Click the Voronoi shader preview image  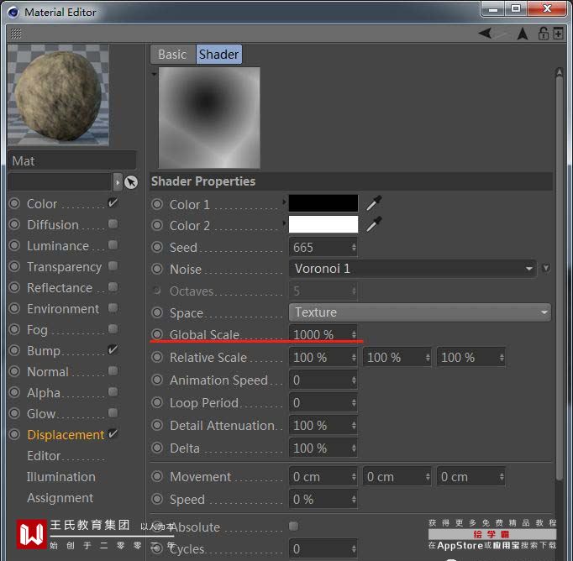point(209,118)
